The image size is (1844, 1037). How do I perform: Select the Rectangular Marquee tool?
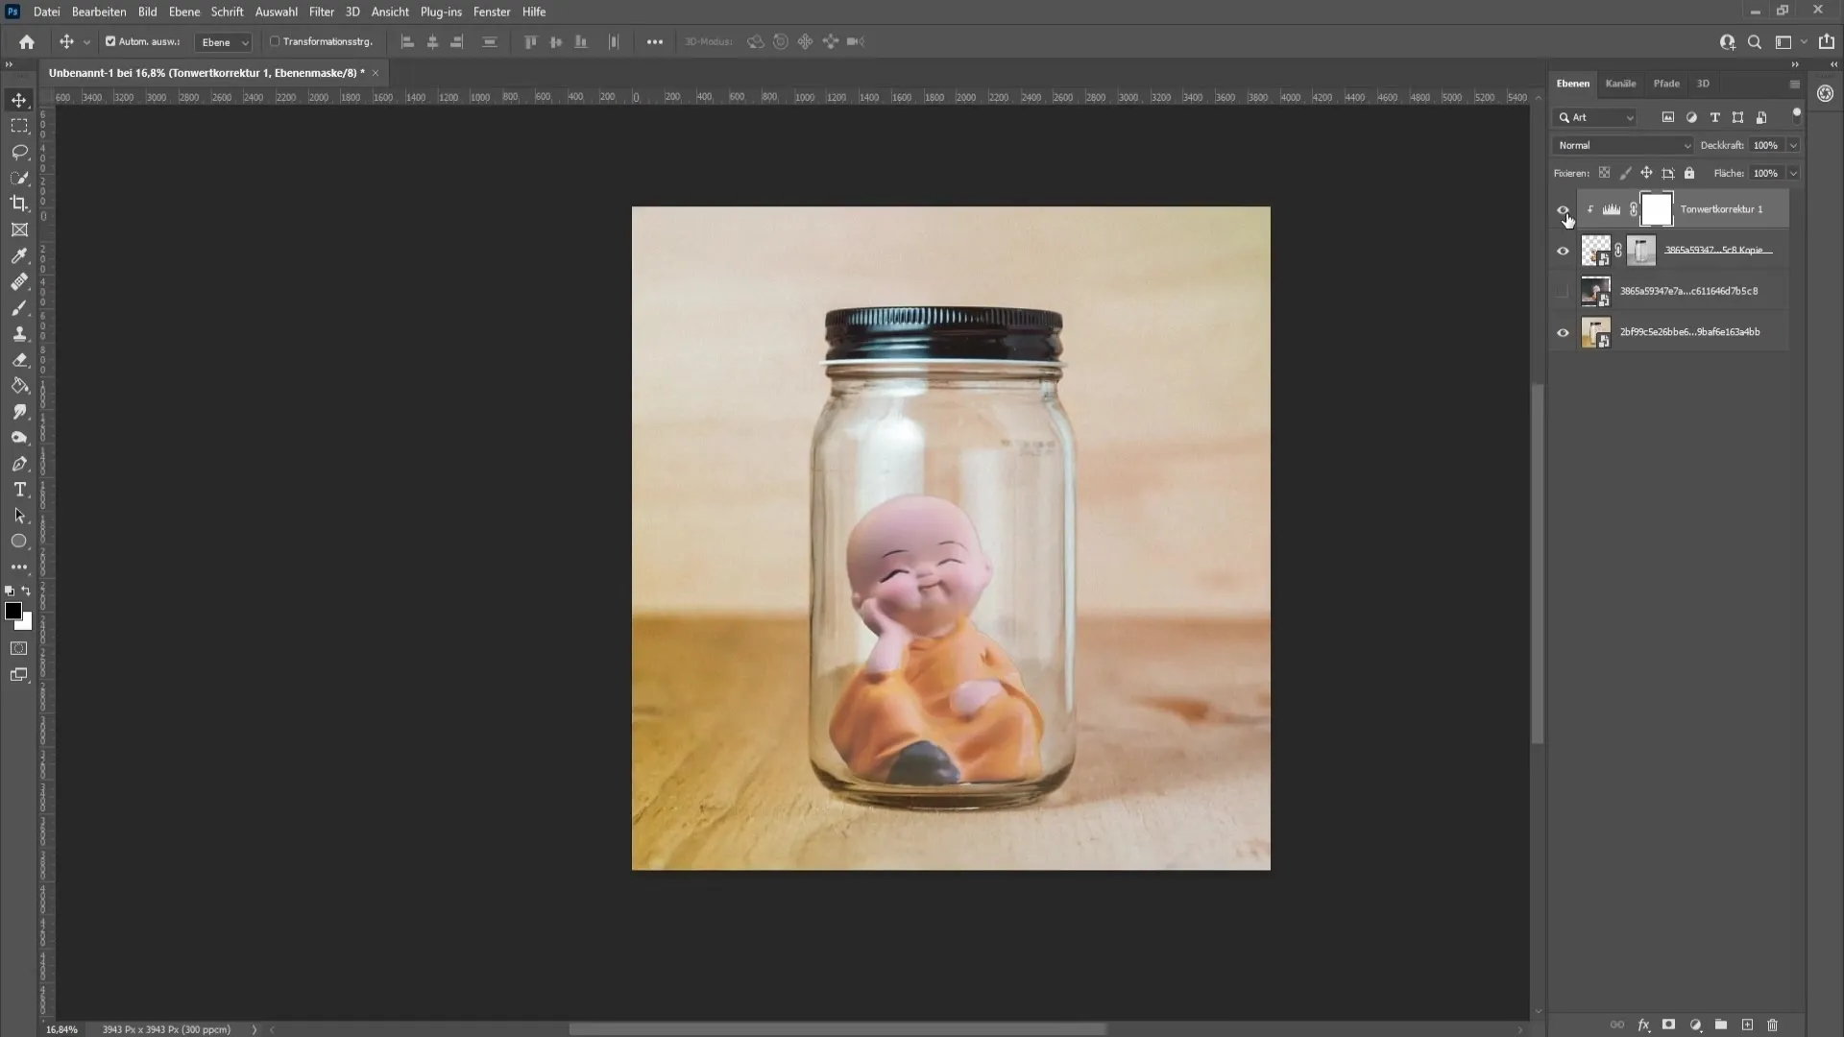point(19,126)
